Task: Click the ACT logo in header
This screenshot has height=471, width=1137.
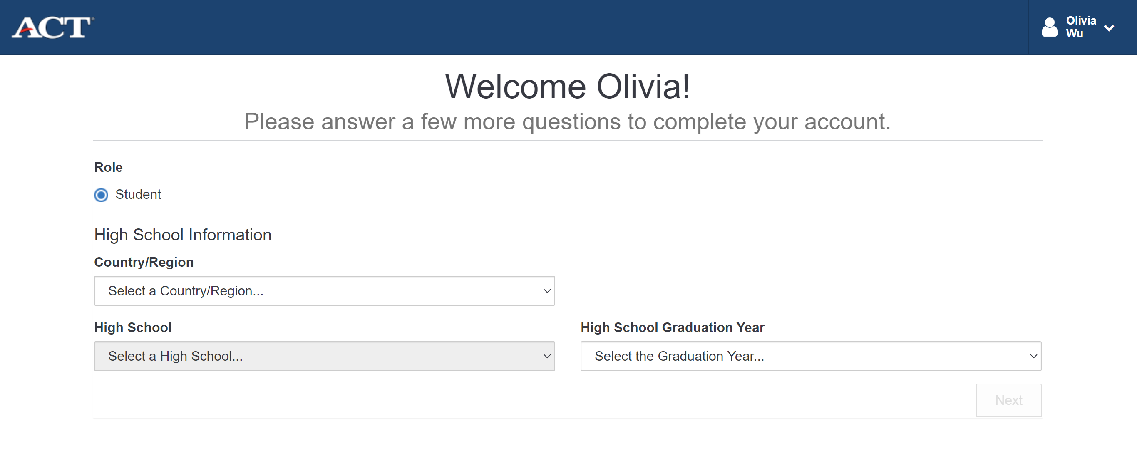Action: point(52,27)
